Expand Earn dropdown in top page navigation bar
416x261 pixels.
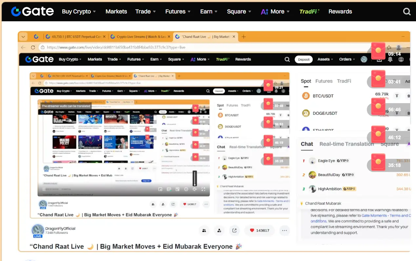tap(209, 11)
